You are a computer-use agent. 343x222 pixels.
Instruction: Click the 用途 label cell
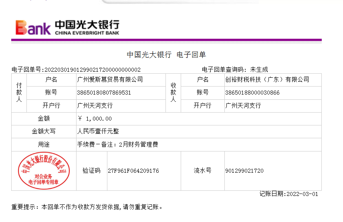[x=44, y=145]
